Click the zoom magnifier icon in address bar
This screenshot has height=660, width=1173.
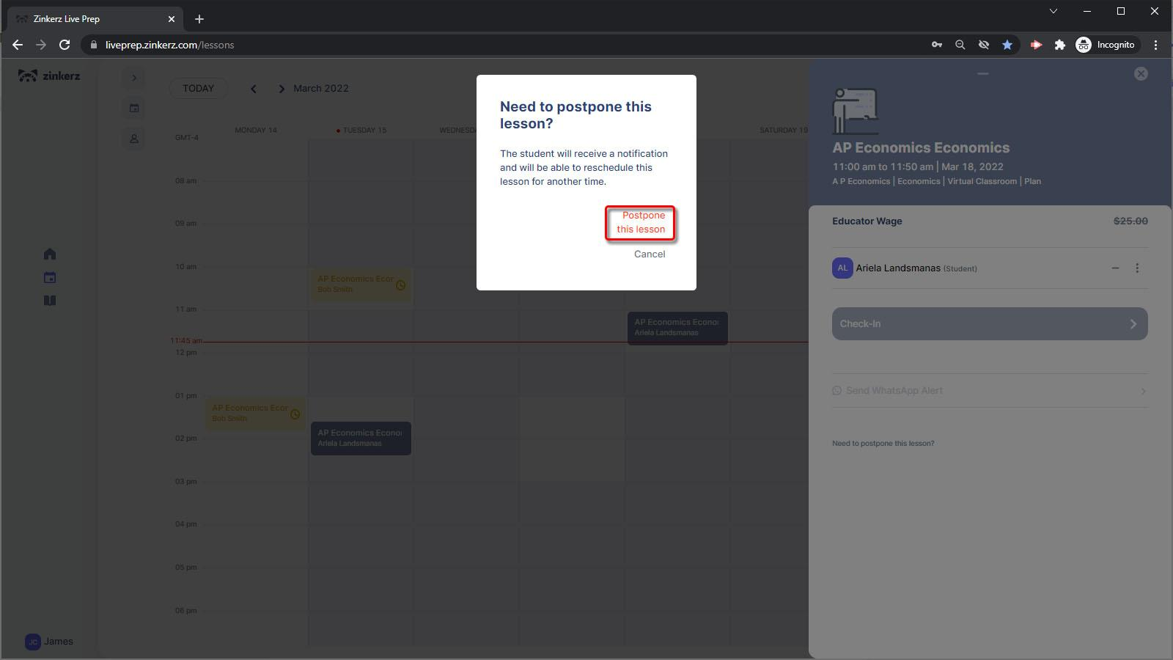click(960, 45)
